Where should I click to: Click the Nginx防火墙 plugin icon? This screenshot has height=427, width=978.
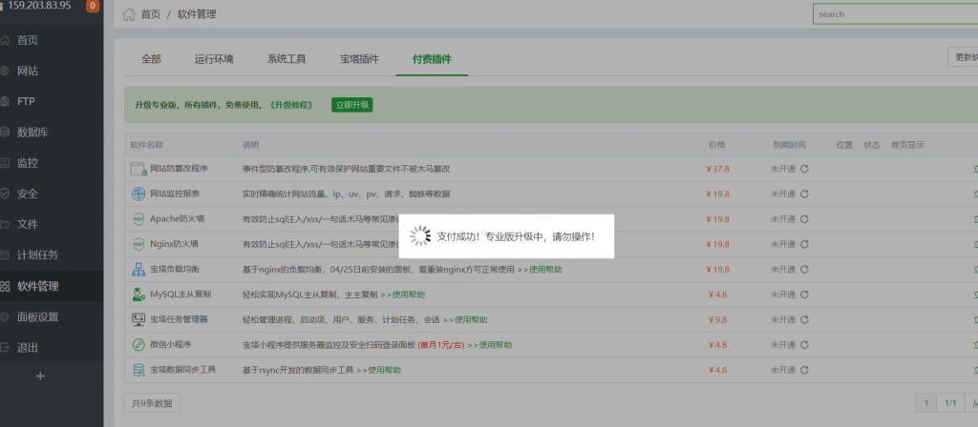(x=138, y=244)
